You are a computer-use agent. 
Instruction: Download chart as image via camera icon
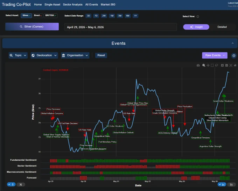(198, 65)
